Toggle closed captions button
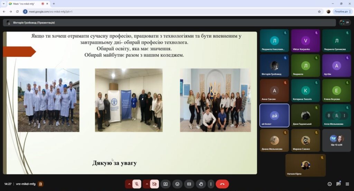Image resolution: width=354 pixels, height=191 pixels. coord(189,184)
